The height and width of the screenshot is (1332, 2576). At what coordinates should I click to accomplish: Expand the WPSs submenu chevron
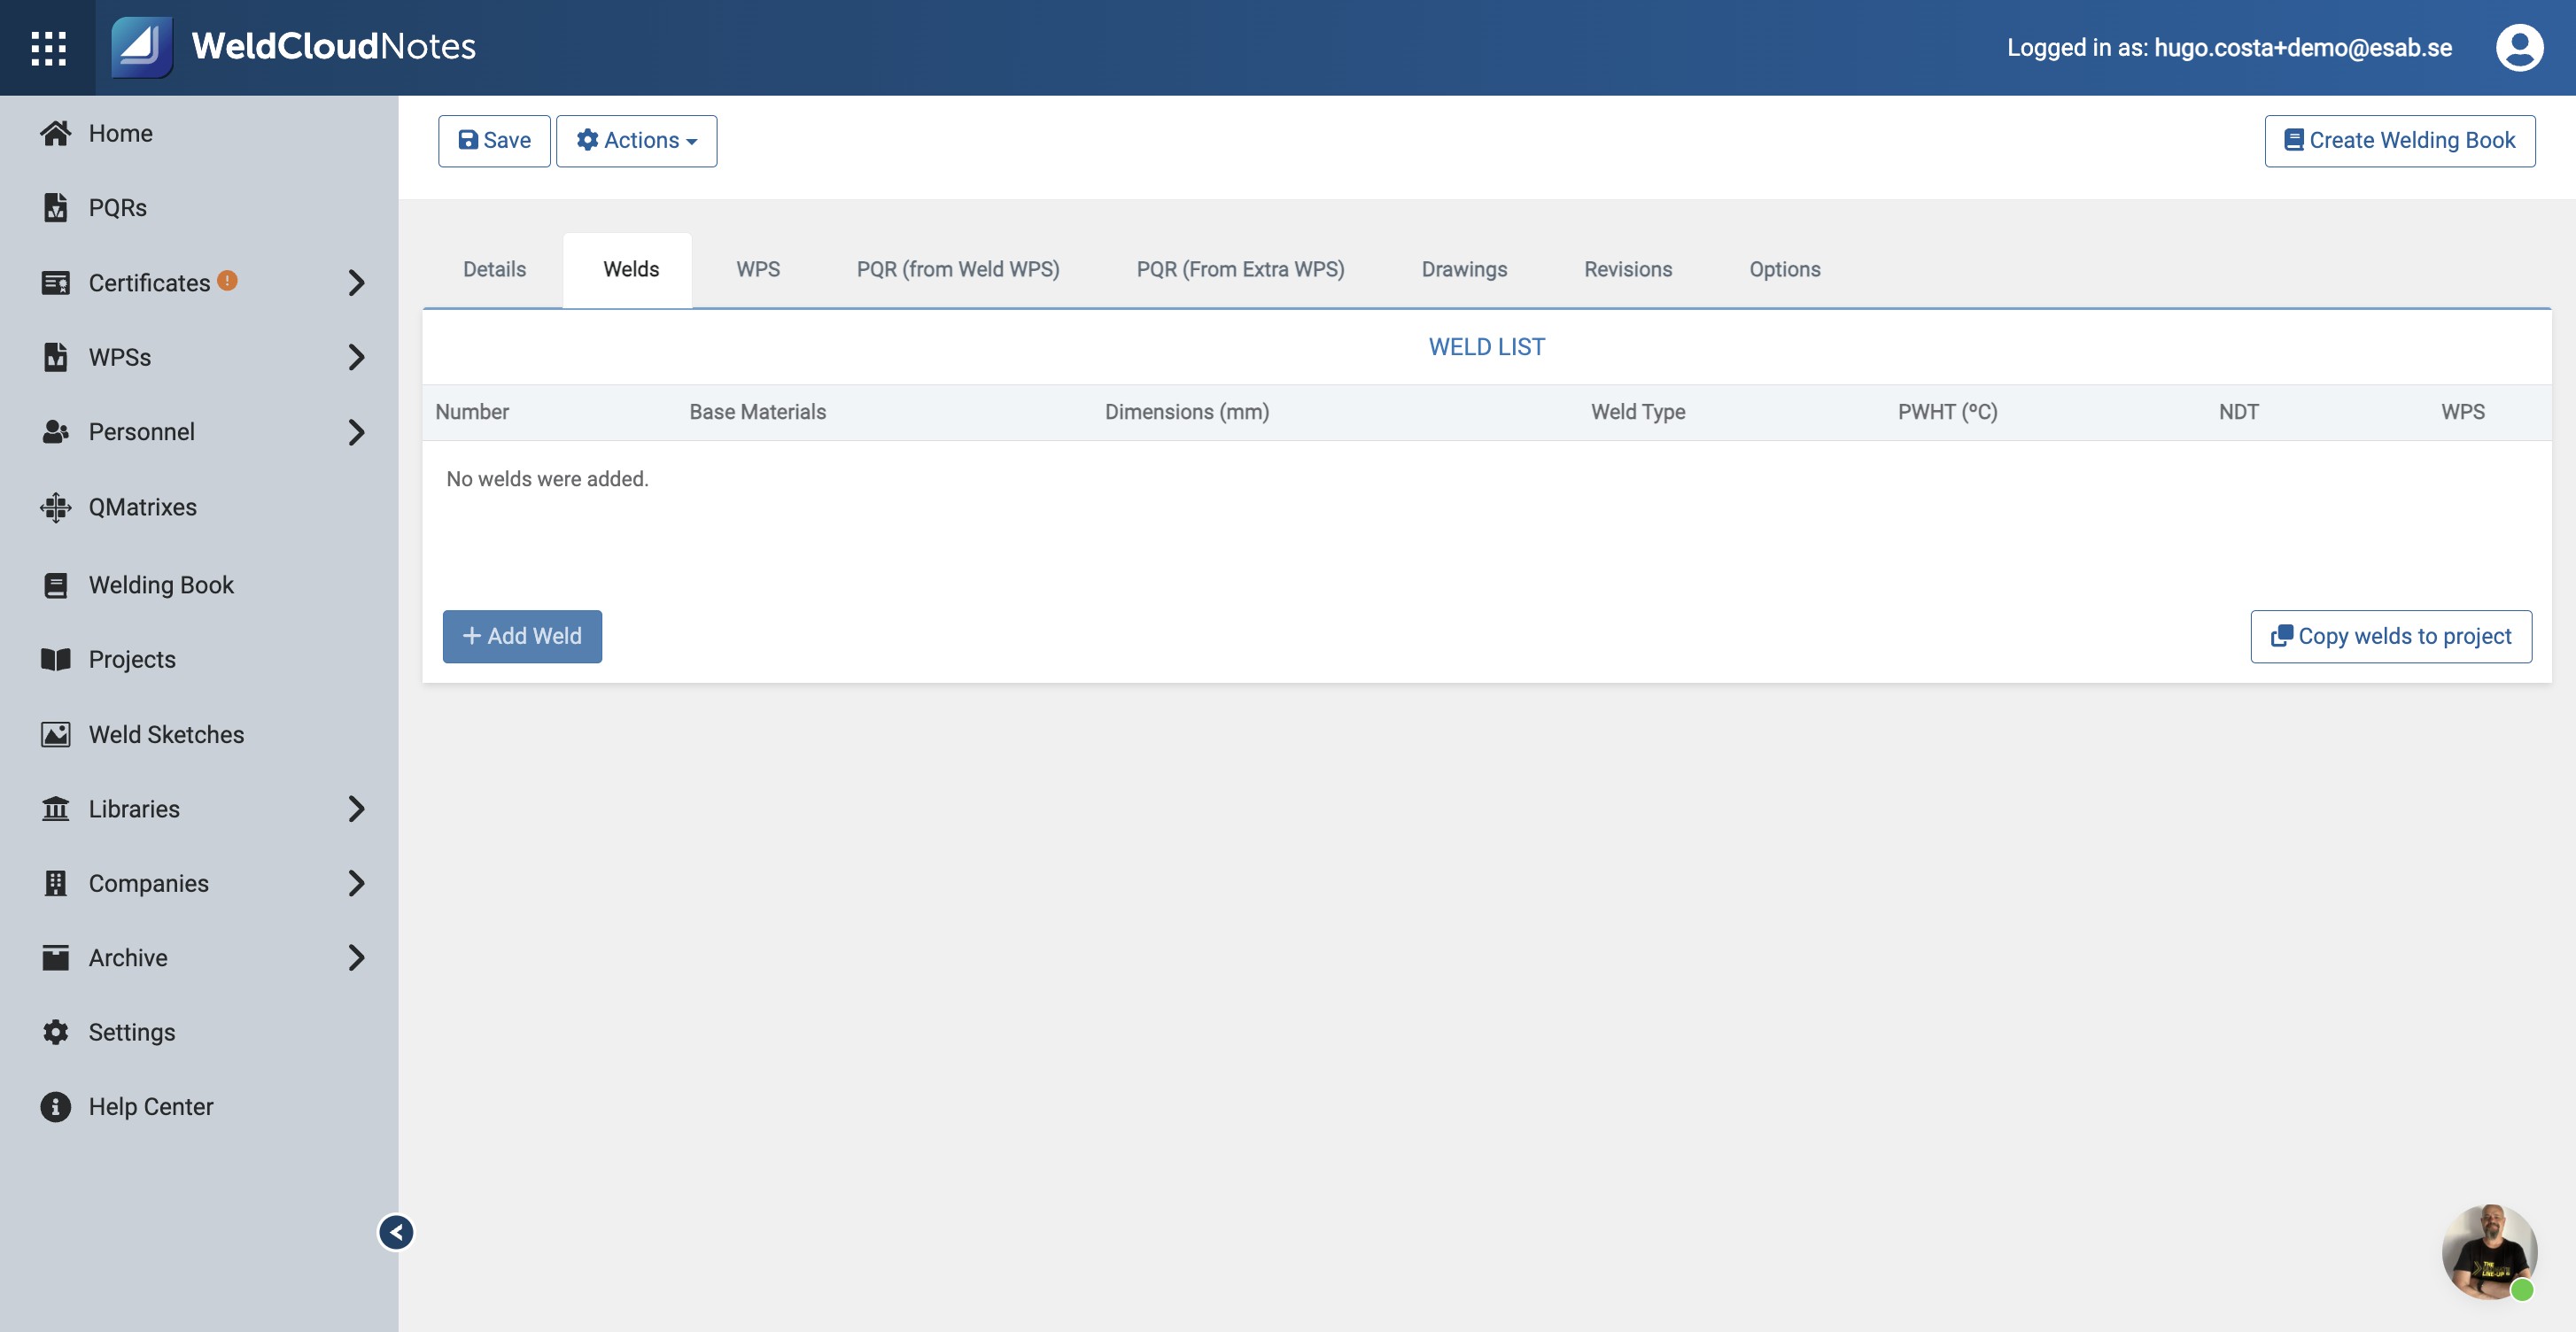coord(357,357)
